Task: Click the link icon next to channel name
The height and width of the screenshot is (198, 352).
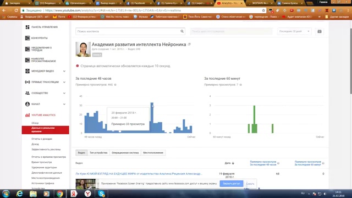Action: tap(189, 45)
